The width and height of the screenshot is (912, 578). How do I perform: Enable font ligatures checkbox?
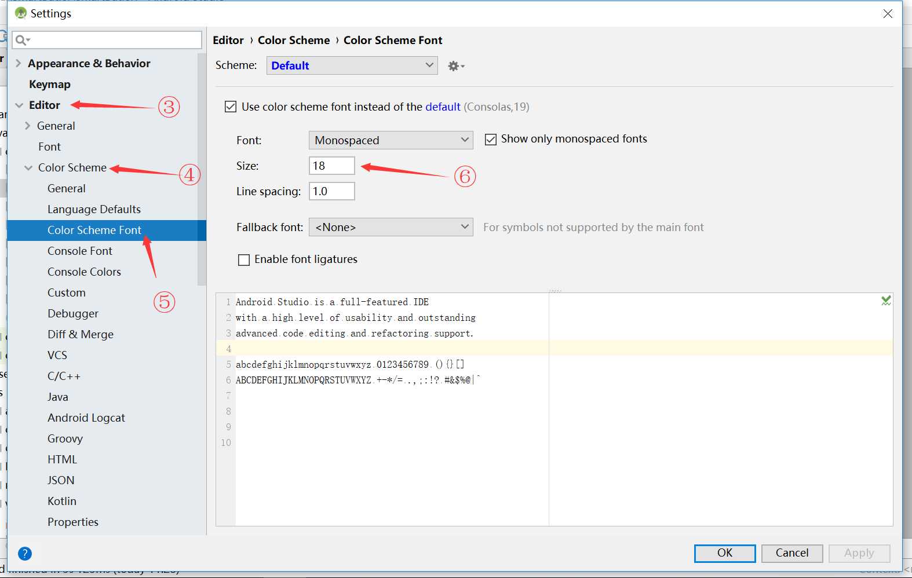pyautogui.click(x=244, y=260)
